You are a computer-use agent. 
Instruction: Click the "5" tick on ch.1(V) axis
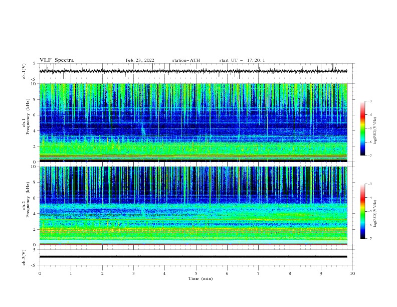point(35,64)
